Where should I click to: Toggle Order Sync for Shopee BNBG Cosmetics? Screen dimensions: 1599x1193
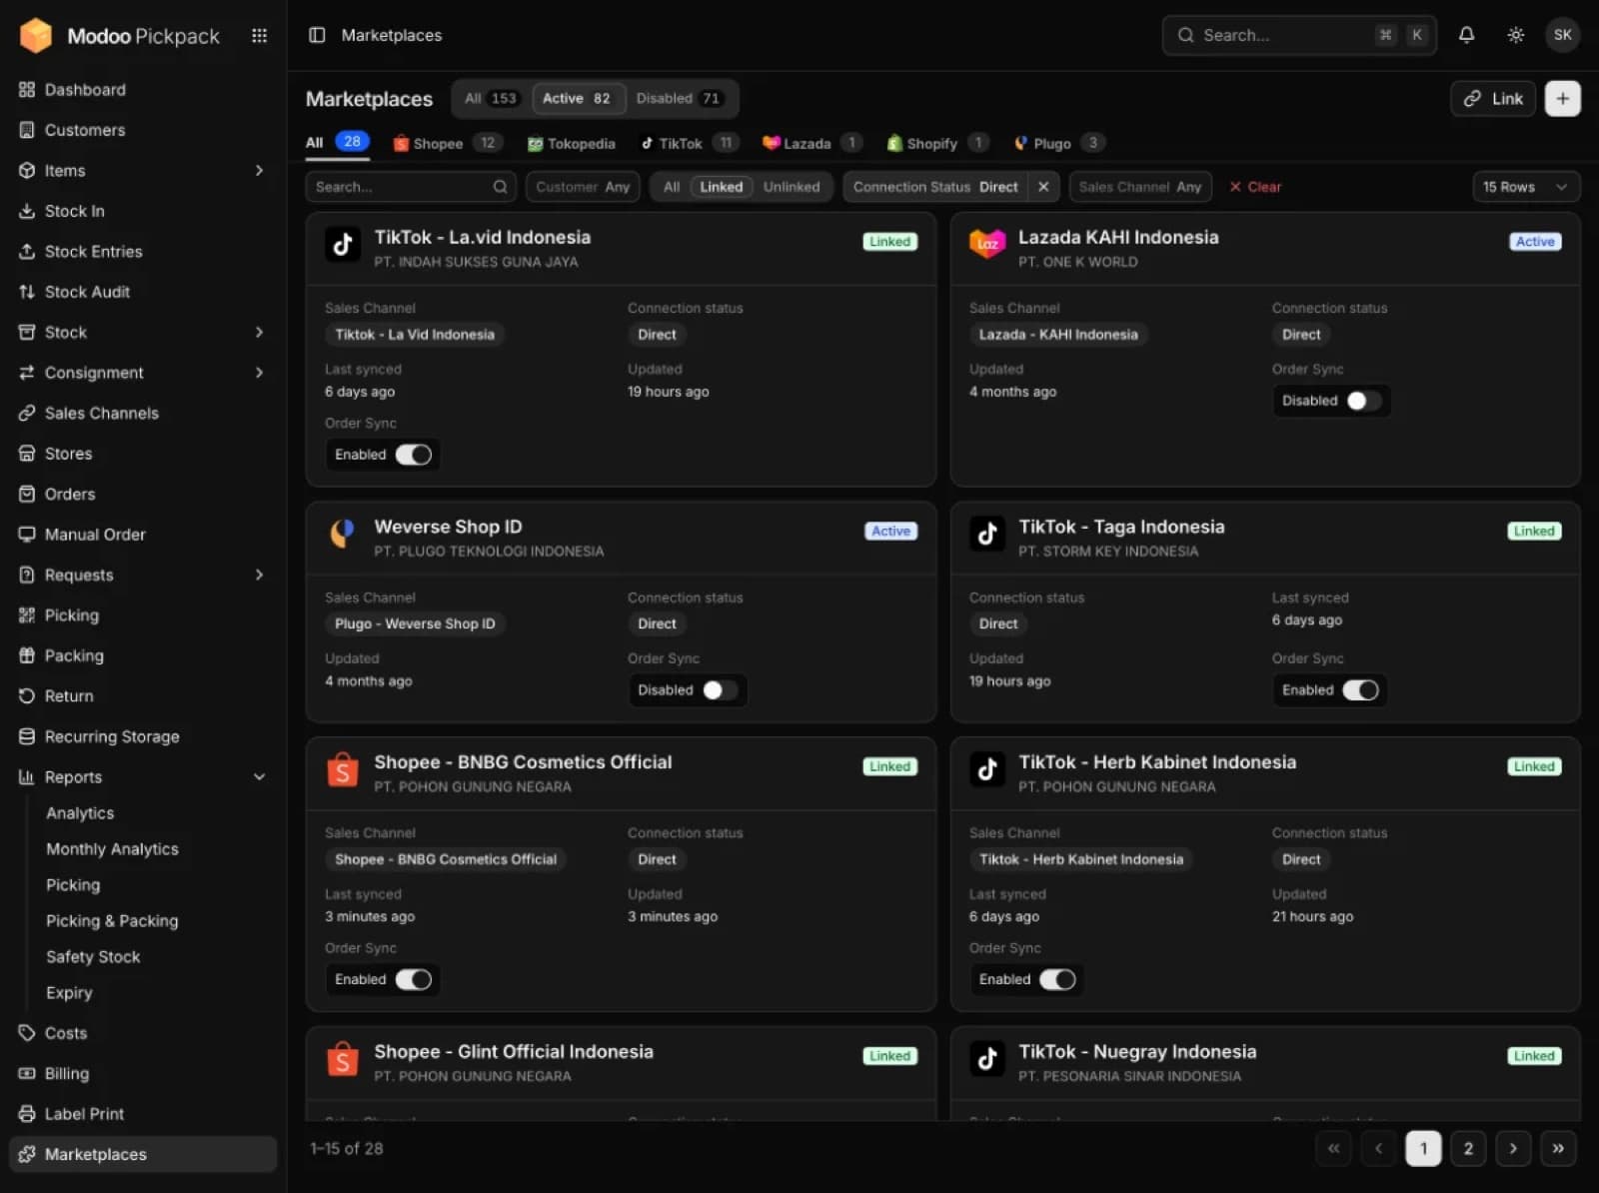click(413, 979)
